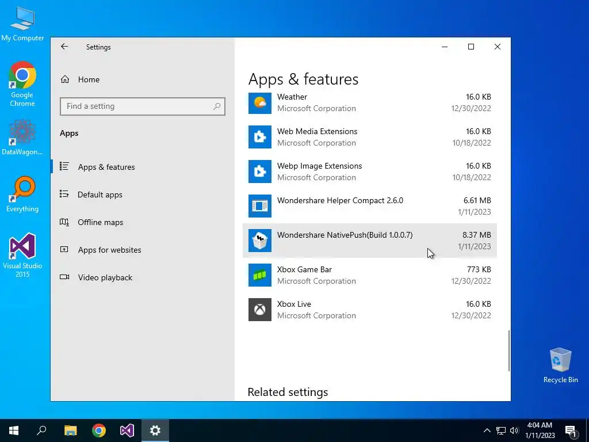Open the Windows Start menu
Screen dimensions: 589x442
tap(14, 430)
